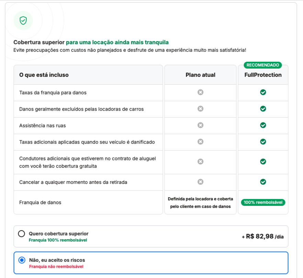Viewport: 303px width, 278px height.
Task: Click the RECOMENDADO badge
Action: pos(263,65)
